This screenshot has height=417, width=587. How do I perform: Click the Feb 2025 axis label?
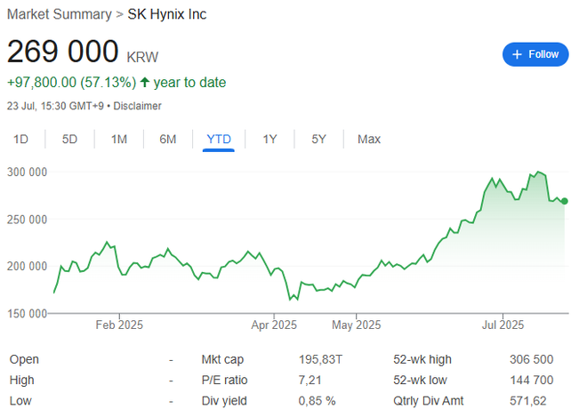pos(119,325)
